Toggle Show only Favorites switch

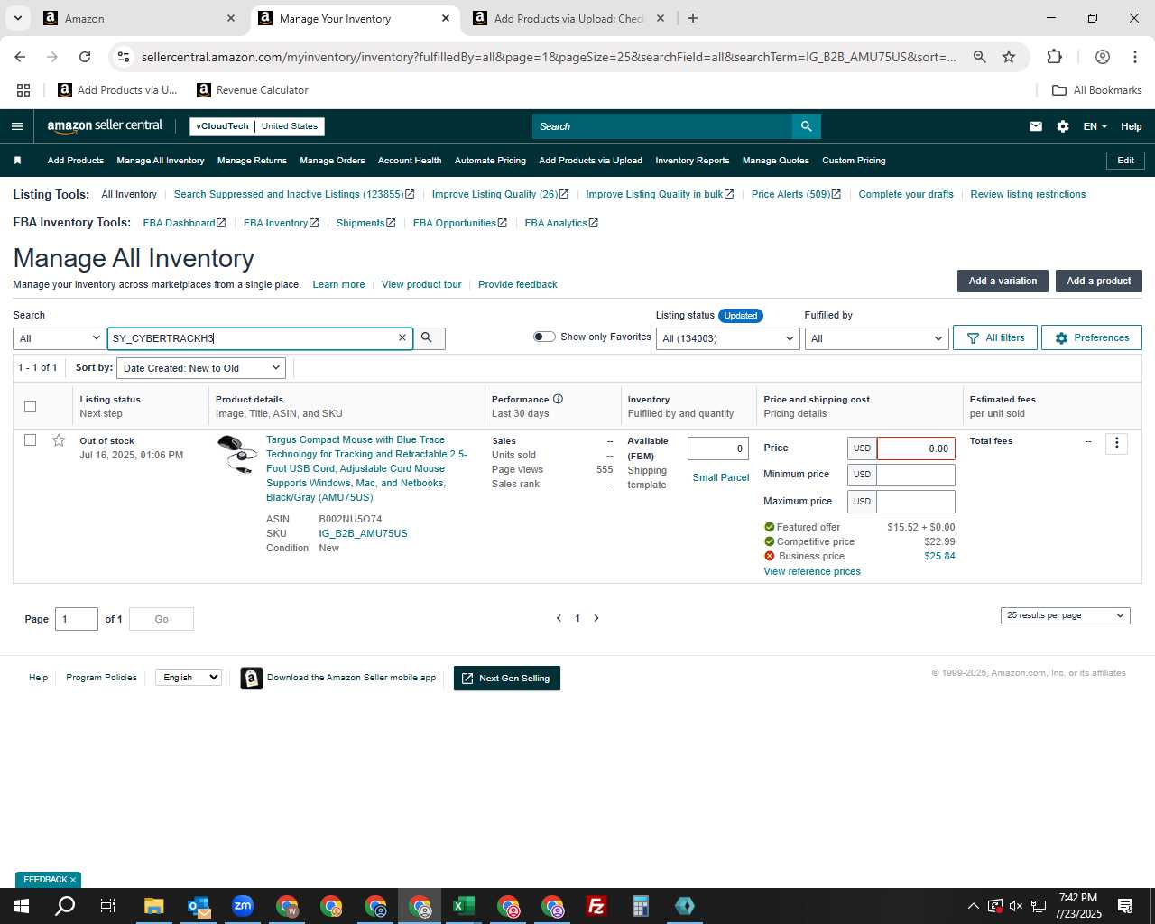(x=544, y=337)
